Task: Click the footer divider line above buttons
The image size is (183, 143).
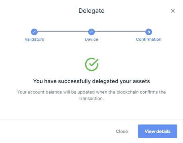Action: (91, 119)
